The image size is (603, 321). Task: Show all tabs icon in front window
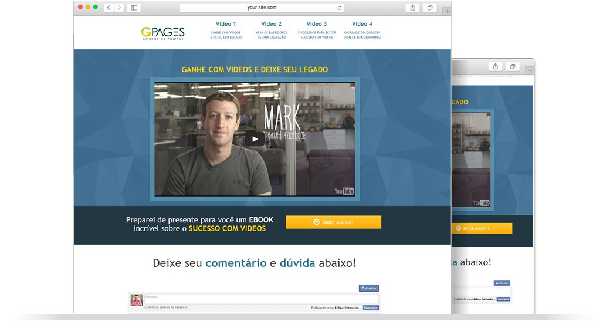(x=429, y=7)
